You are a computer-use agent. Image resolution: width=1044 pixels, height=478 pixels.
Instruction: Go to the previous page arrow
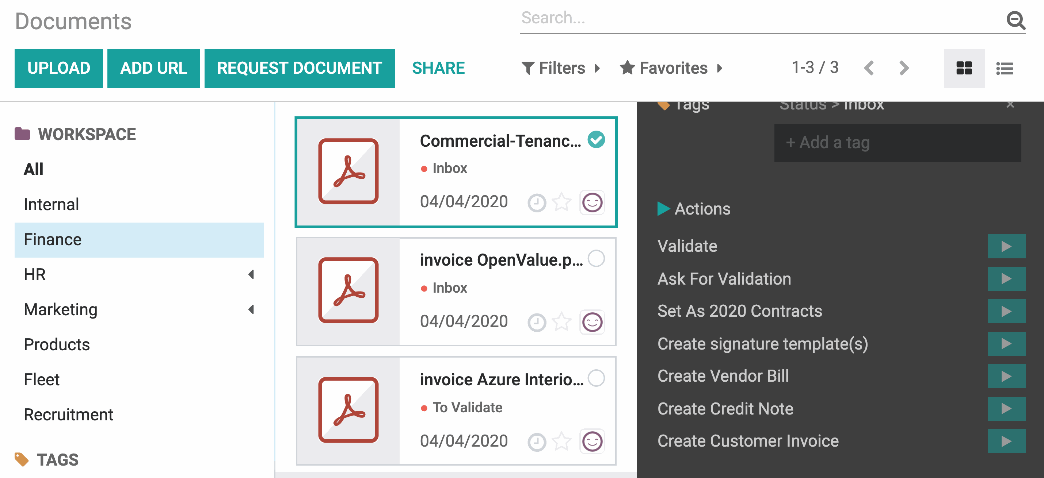869,68
